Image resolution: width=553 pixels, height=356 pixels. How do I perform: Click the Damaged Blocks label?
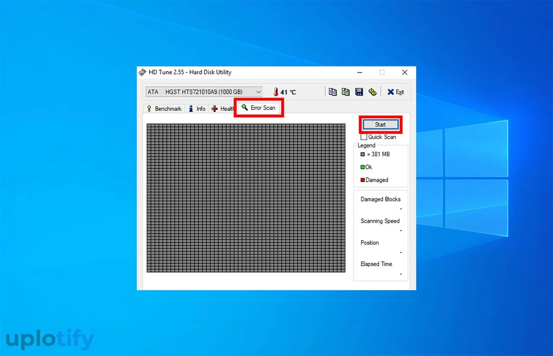[381, 199]
